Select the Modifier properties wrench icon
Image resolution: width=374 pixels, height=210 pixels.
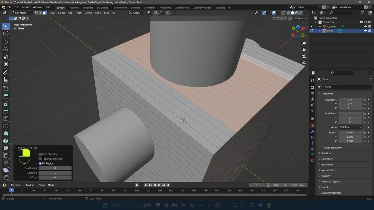312,132
